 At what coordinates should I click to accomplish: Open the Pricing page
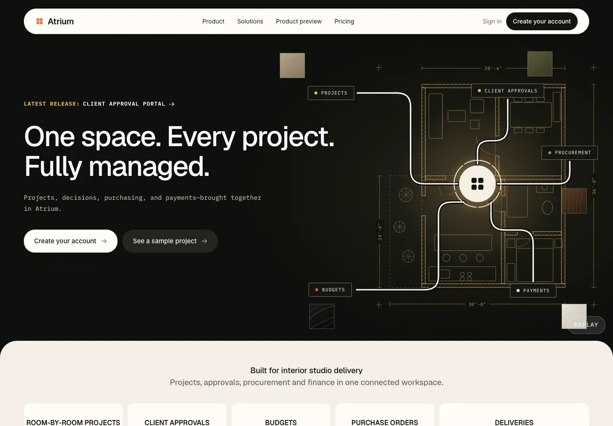344,21
